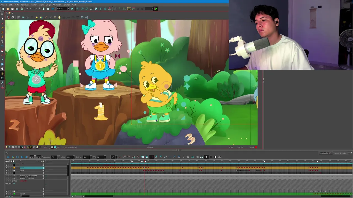Open the Archivo menu
This screenshot has height=198, width=353.
[4, 5]
